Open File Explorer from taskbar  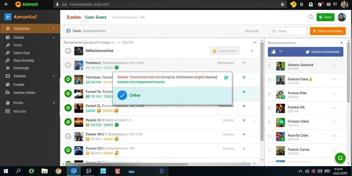point(45,171)
